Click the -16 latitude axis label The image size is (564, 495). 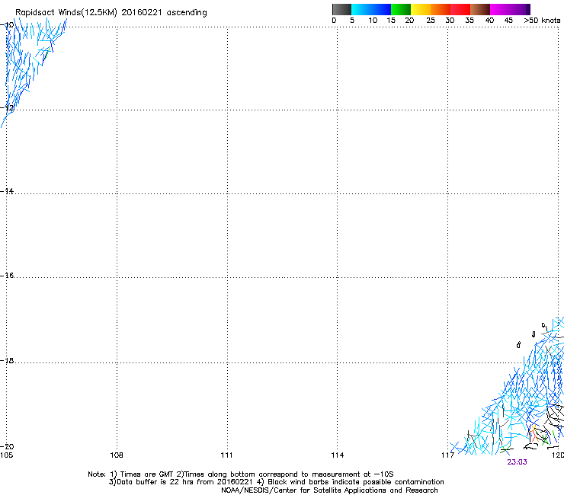click(7, 276)
